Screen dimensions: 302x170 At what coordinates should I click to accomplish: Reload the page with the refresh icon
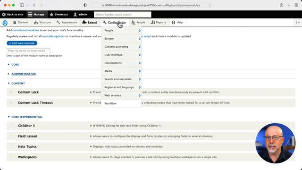(210, 5)
